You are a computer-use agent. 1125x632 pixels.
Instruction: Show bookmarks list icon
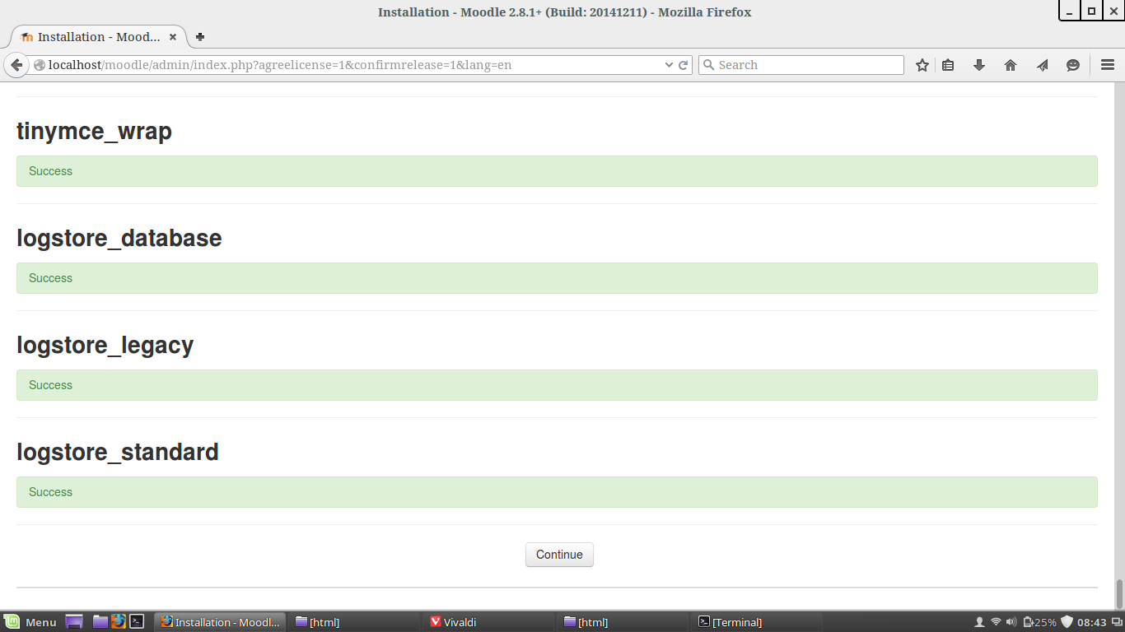coord(948,65)
